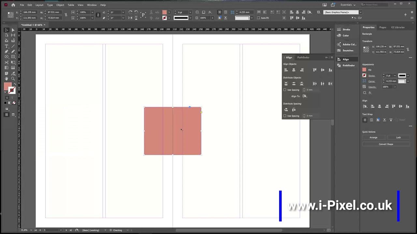Select the Pencil tool
417x234 pixels.
coord(13,51)
